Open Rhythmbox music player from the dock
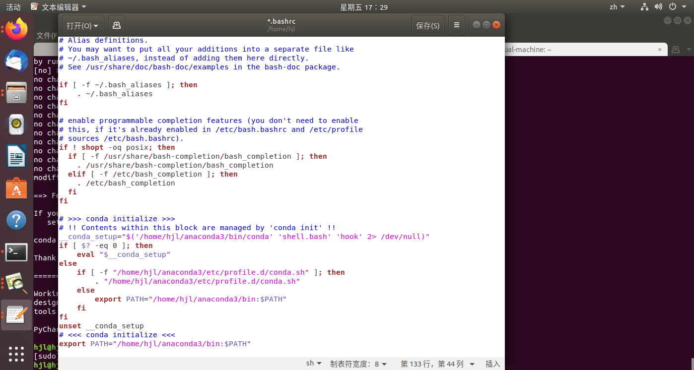 pos(16,124)
